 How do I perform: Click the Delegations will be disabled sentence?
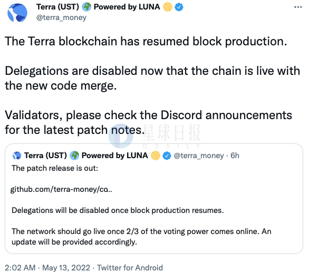point(118,210)
